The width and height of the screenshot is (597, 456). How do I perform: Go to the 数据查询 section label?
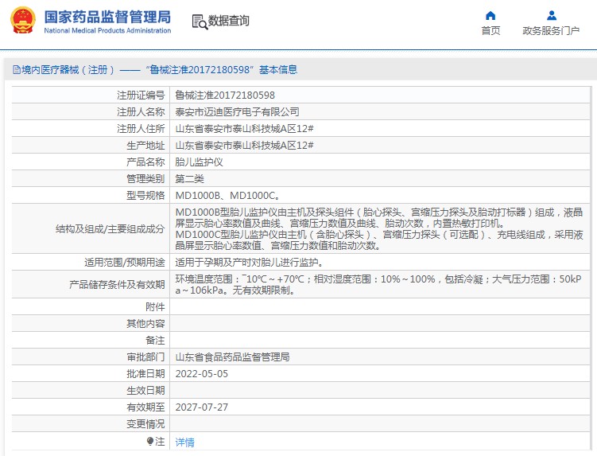coord(229,21)
